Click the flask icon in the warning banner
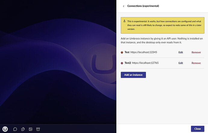Screen dimensions: 208x133 (124, 21)
